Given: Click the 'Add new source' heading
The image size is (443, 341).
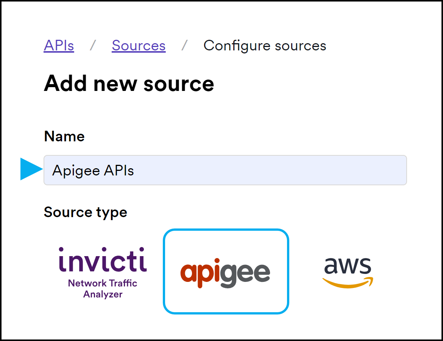Looking at the screenshot, I should [x=129, y=84].
